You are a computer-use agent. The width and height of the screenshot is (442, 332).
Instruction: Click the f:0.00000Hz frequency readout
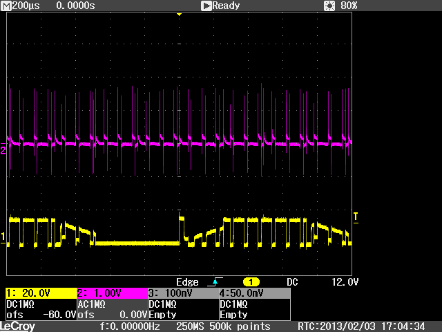coord(130,326)
